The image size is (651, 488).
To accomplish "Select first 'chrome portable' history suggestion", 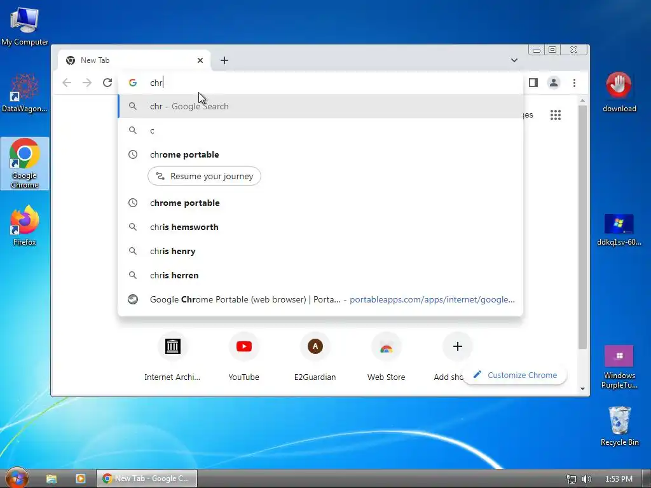I will coord(320,154).
